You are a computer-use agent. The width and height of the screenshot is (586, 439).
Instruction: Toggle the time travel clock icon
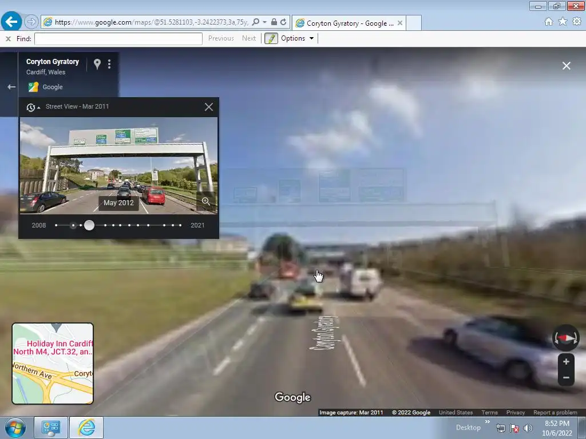pos(33,107)
